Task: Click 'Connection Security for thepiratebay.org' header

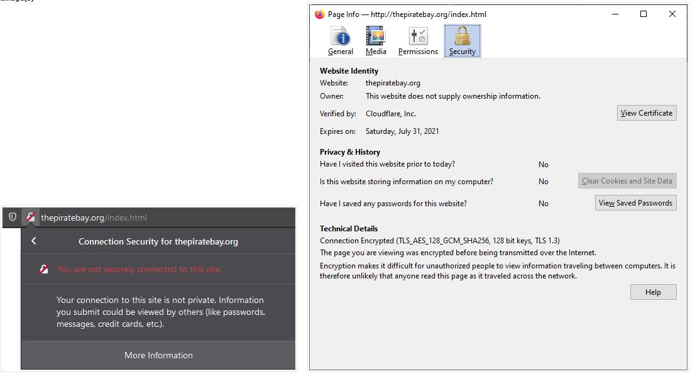Action: pos(158,241)
